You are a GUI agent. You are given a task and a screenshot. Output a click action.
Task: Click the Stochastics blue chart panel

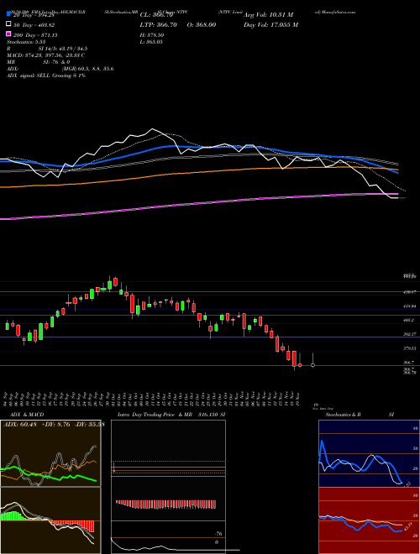(369, 453)
